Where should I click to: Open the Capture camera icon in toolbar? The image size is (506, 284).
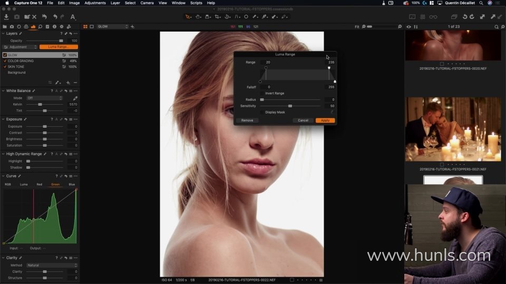[17, 17]
